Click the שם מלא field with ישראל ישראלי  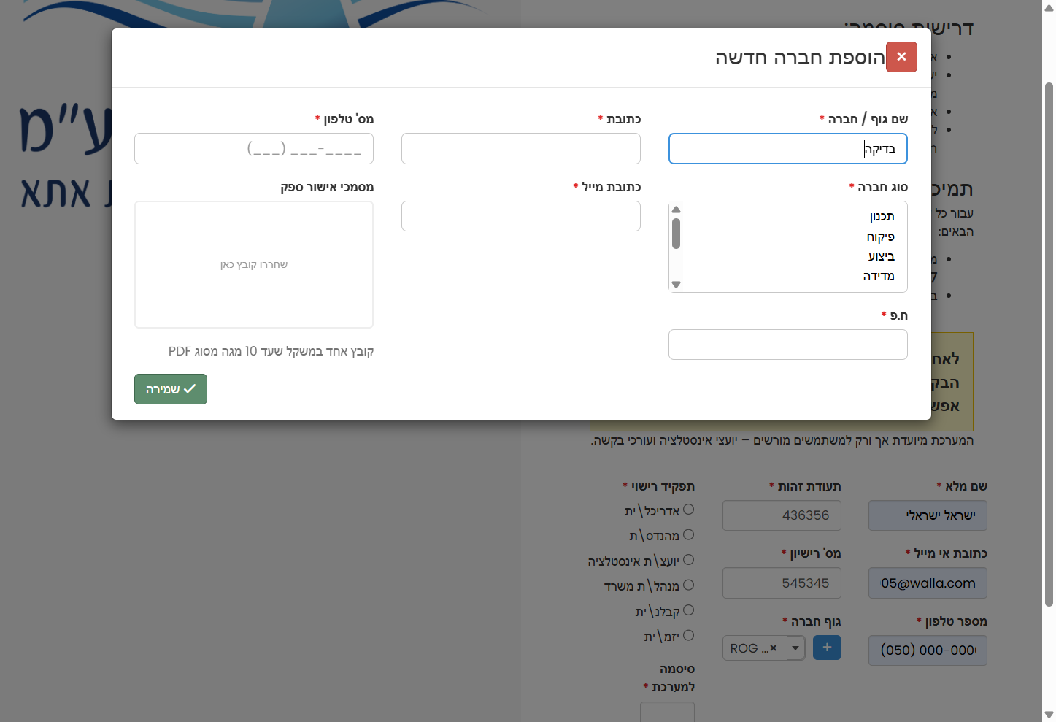click(x=928, y=515)
